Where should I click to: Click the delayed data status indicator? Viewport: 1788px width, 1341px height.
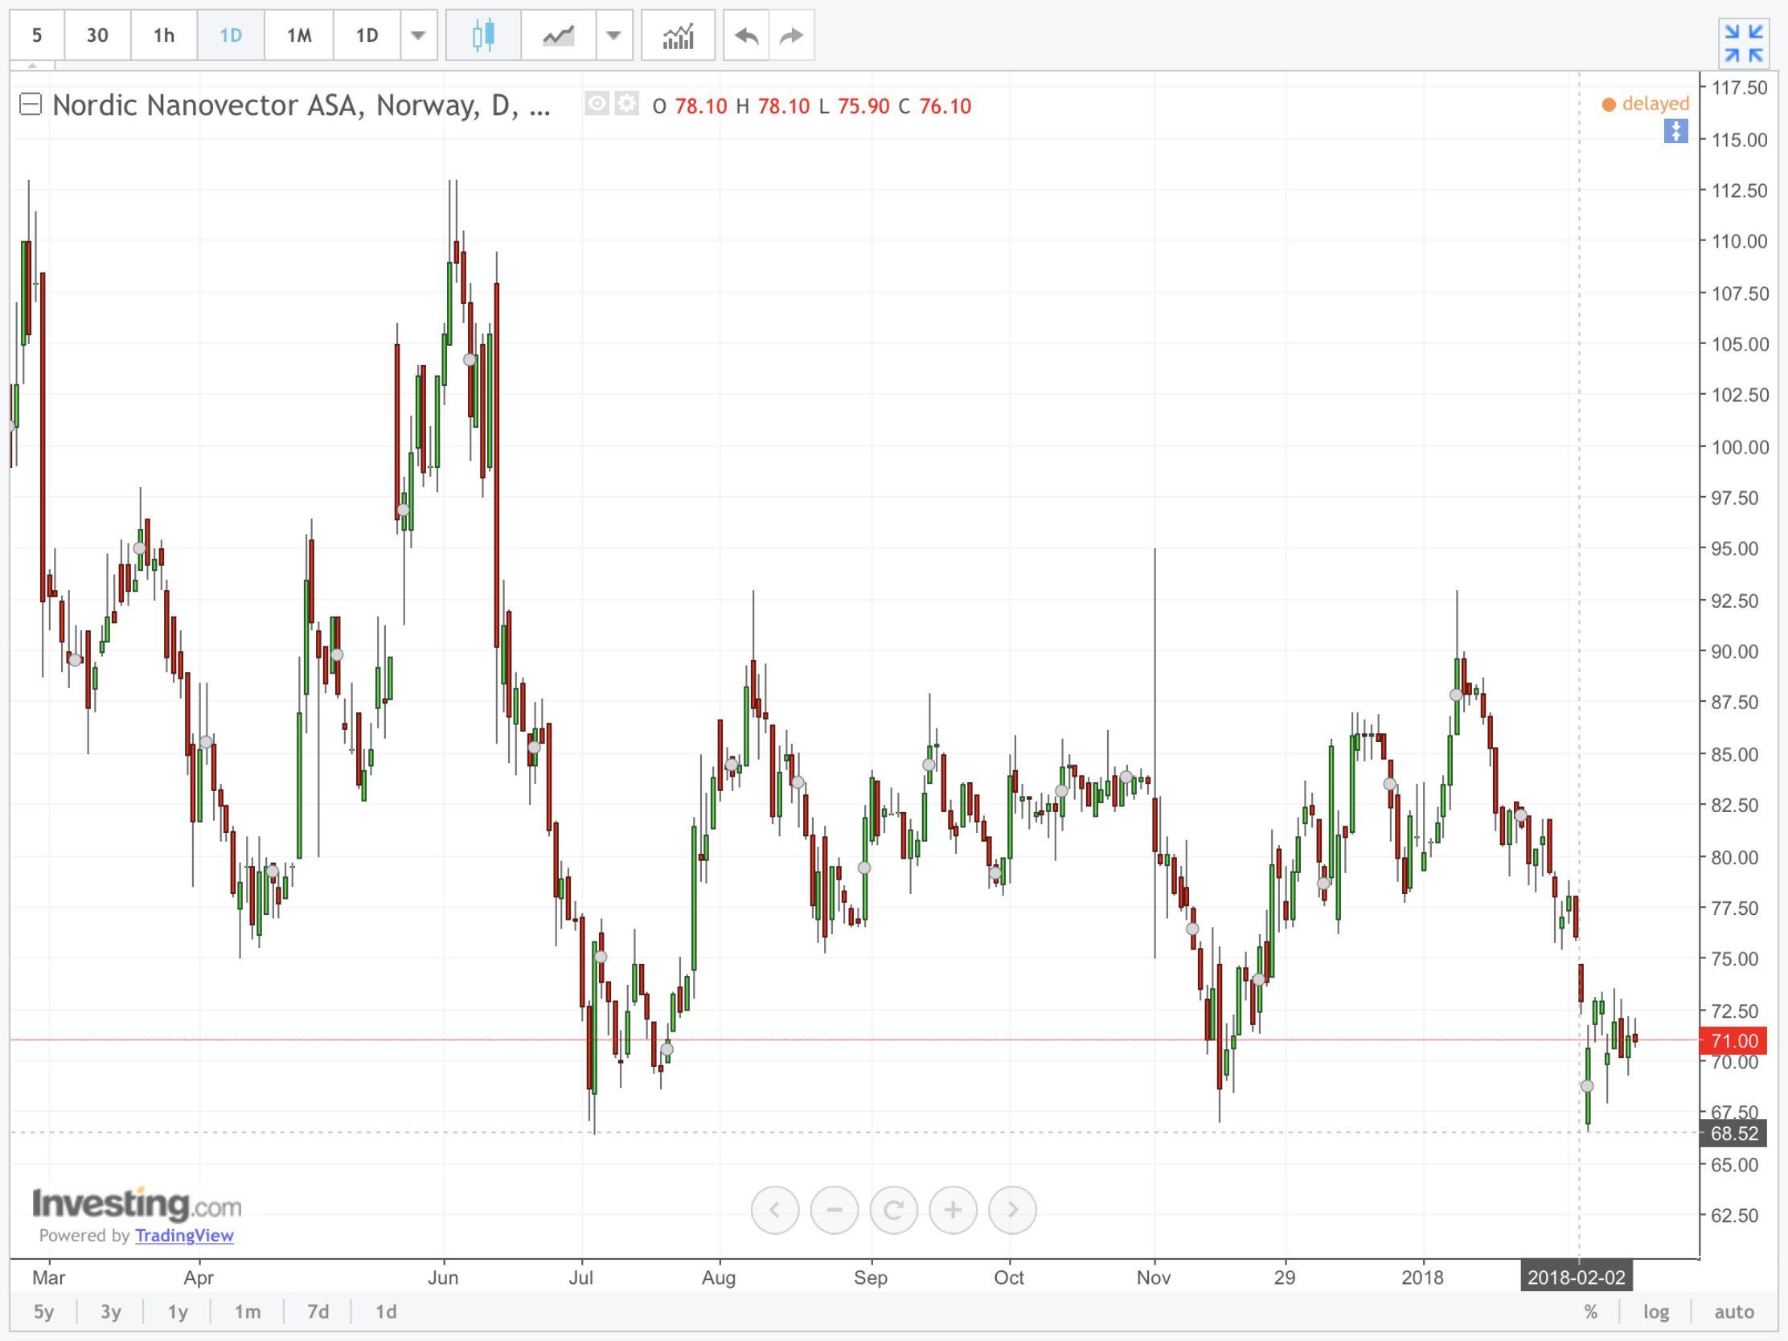(x=1646, y=104)
